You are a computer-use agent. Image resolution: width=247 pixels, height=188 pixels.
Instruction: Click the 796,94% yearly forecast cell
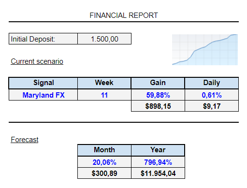pos(158,162)
